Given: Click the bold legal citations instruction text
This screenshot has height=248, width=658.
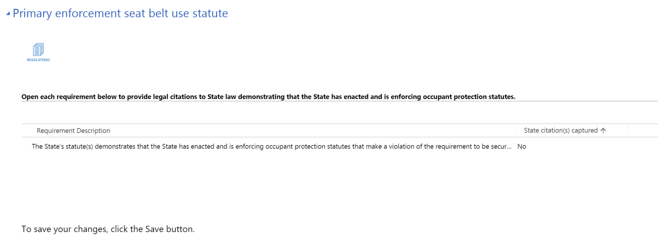Looking at the screenshot, I should tap(268, 96).
